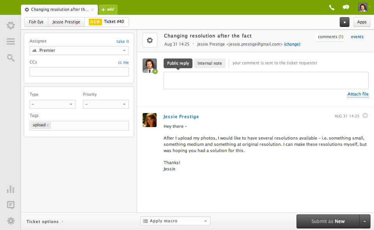374x230 pixels.
Task: Switch back to Public reply mode
Action: click(x=178, y=63)
